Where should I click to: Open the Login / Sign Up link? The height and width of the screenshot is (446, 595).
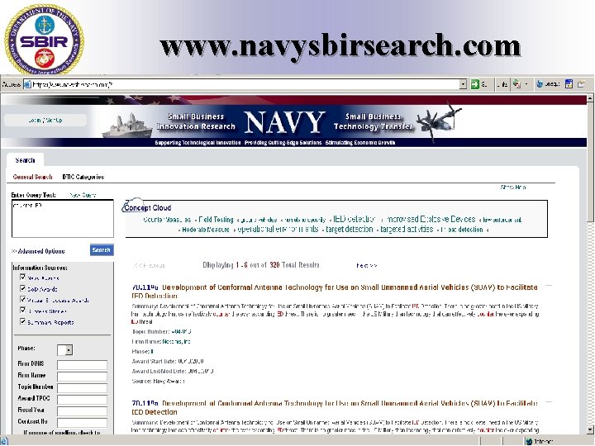[45, 121]
